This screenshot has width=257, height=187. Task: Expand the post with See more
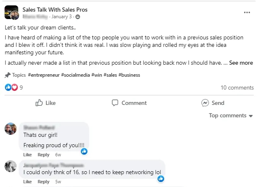(241, 63)
